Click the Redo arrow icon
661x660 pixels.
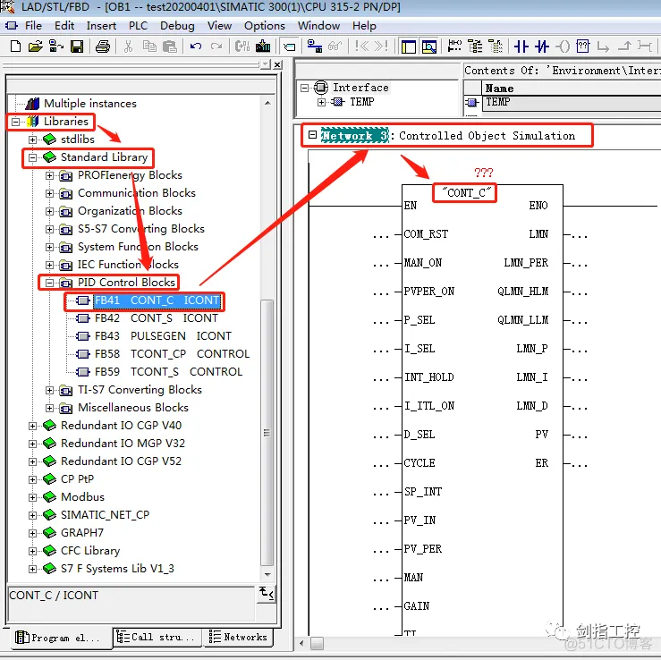pyautogui.click(x=216, y=46)
